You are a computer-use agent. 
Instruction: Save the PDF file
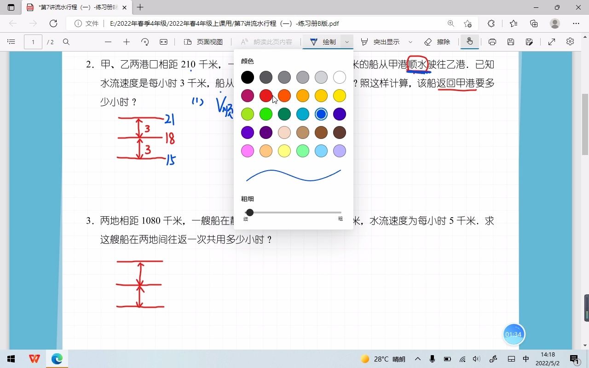[511, 42]
